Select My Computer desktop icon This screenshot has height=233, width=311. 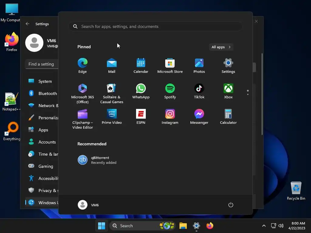(x=10, y=12)
